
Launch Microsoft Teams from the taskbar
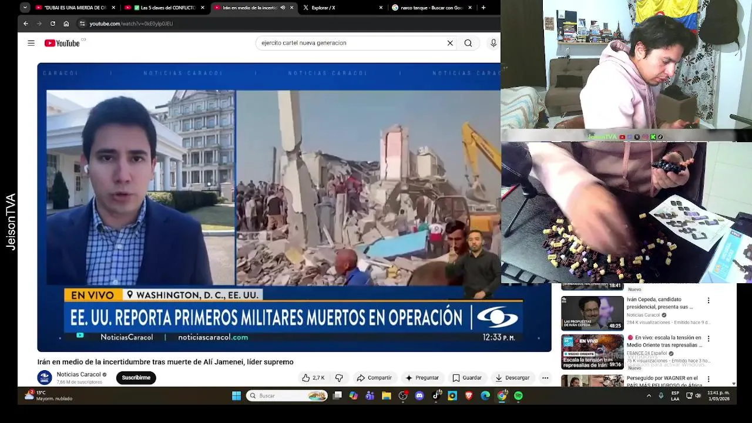(370, 396)
